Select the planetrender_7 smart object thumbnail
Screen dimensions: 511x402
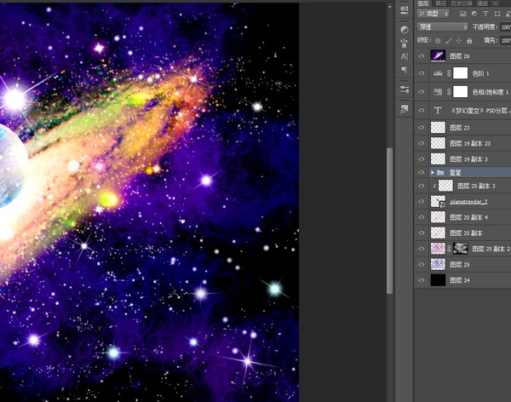(x=438, y=201)
